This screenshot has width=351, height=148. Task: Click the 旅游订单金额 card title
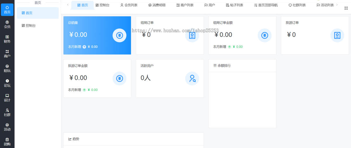coord(78,66)
